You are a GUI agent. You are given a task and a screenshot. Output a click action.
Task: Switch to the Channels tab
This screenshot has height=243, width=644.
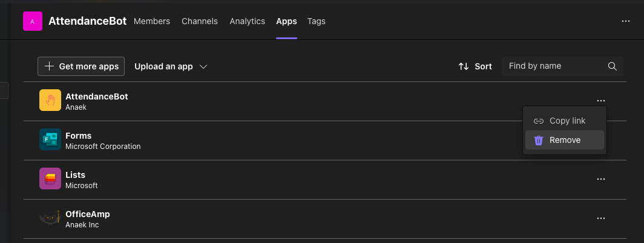[x=200, y=21]
